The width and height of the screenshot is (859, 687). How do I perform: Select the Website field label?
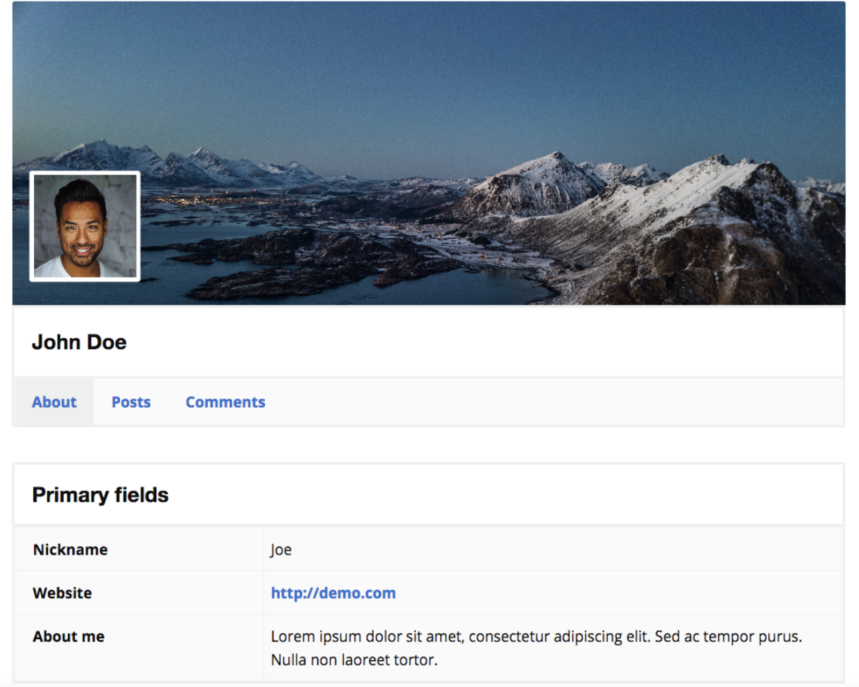click(62, 593)
